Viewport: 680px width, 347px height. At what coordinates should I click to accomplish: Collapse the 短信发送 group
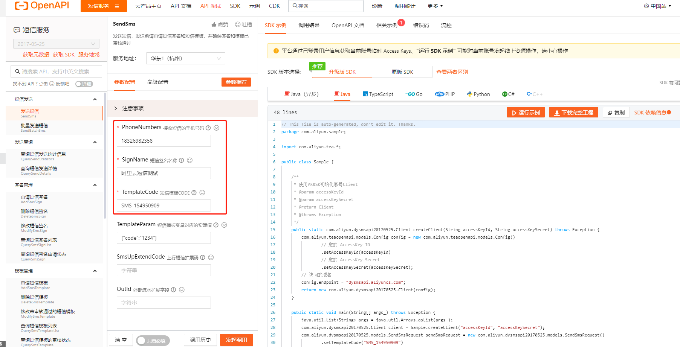tap(95, 99)
